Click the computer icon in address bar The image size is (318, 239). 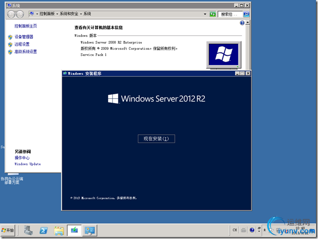(32, 14)
